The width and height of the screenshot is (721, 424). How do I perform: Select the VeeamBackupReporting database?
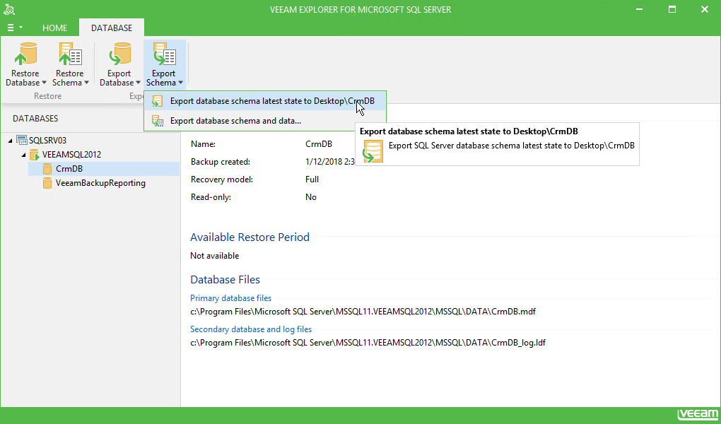100,183
